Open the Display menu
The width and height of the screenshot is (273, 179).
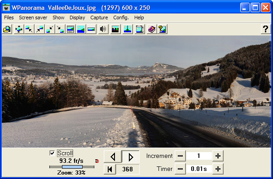click(x=77, y=17)
